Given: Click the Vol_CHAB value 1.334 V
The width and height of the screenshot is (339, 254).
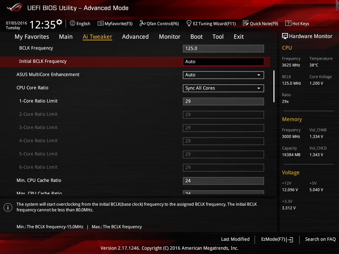Looking at the screenshot, I should 316,137.
